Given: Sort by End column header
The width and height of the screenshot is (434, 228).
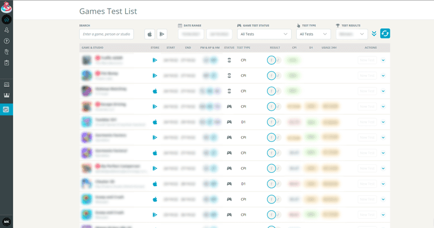Looking at the screenshot, I should (x=188, y=48).
